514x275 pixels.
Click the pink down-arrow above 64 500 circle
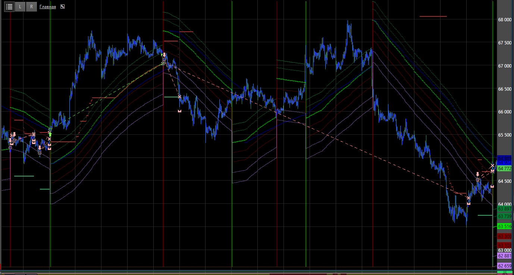coord(477,174)
